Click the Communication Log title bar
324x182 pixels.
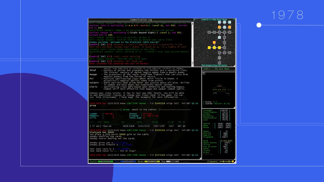coord(141,20)
